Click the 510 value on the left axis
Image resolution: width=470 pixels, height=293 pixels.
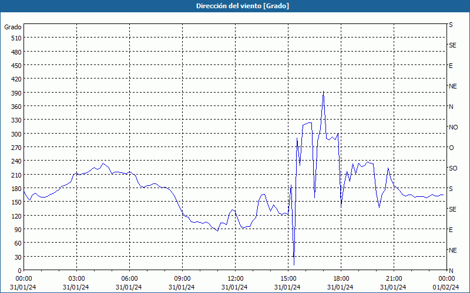16,38
